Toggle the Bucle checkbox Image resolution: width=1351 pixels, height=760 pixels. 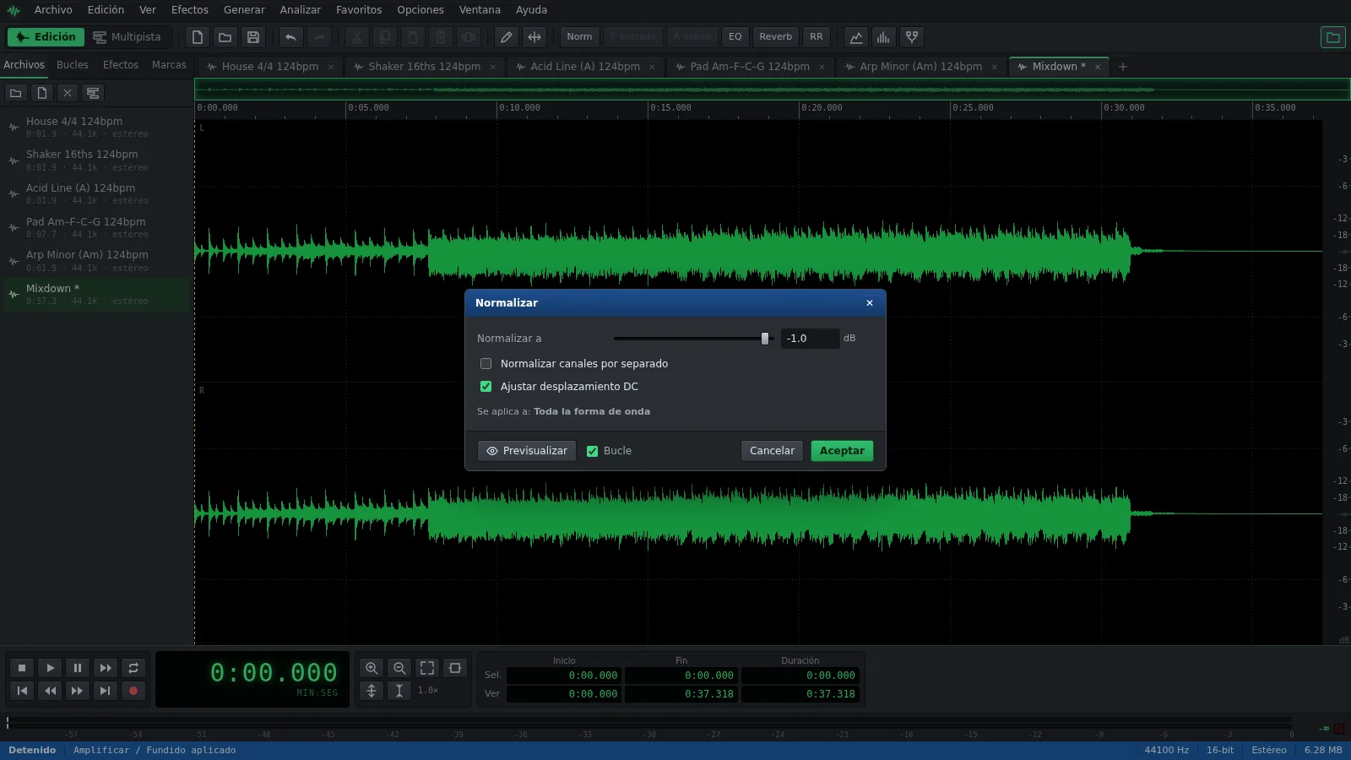pyautogui.click(x=593, y=451)
